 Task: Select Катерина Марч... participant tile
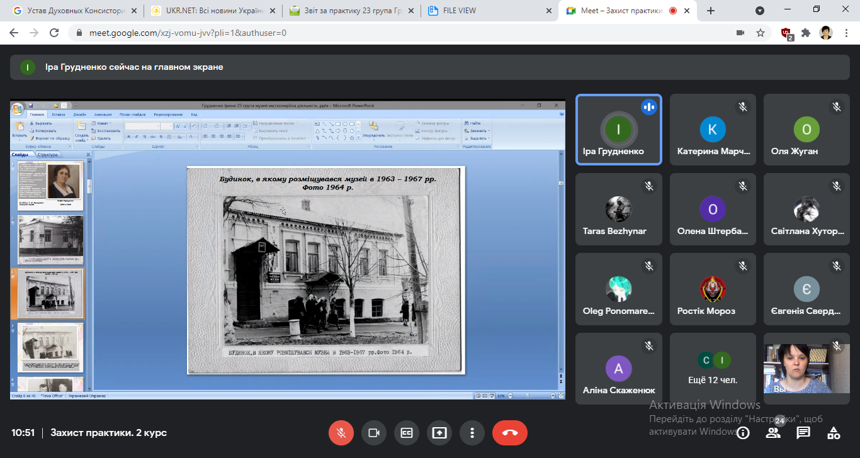(x=713, y=130)
